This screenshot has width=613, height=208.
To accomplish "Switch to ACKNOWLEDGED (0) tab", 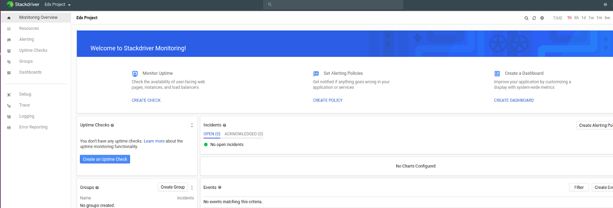I will coord(244,134).
